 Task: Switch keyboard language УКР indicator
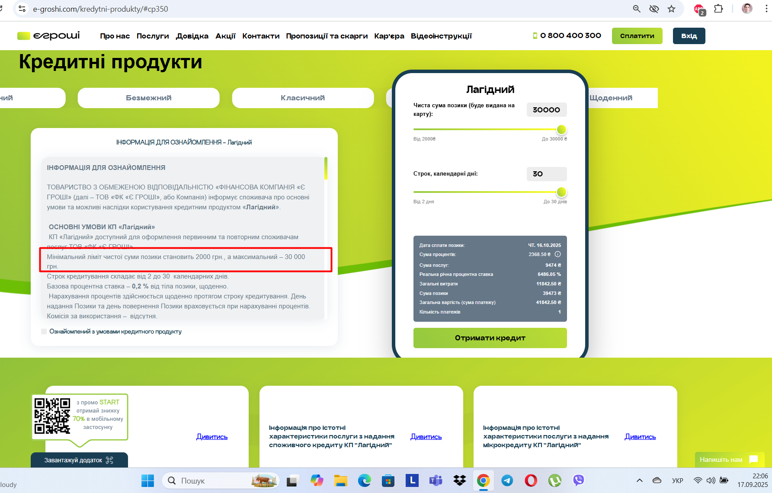(677, 480)
